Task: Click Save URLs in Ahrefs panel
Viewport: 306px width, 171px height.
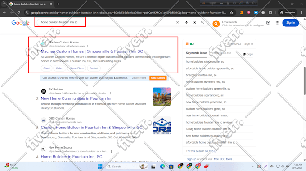Action: pyautogui.click(x=233, y=44)
